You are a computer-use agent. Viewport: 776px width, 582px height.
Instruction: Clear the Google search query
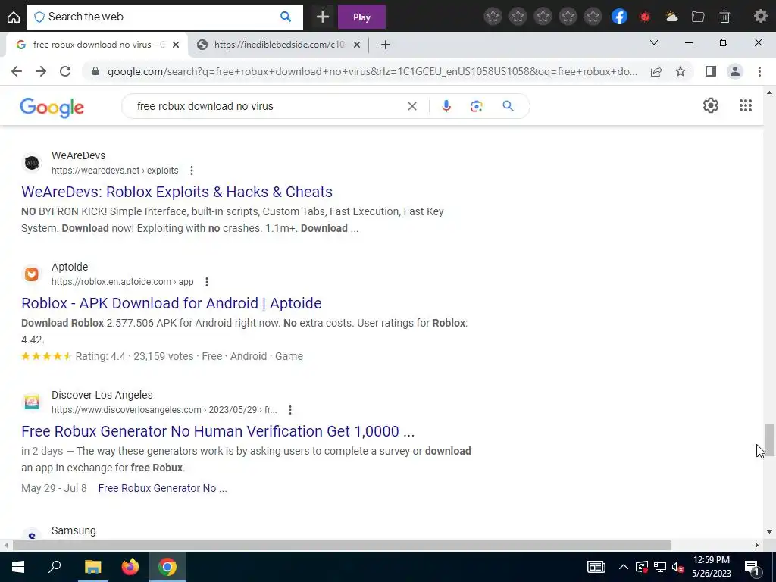click(411, 106)
